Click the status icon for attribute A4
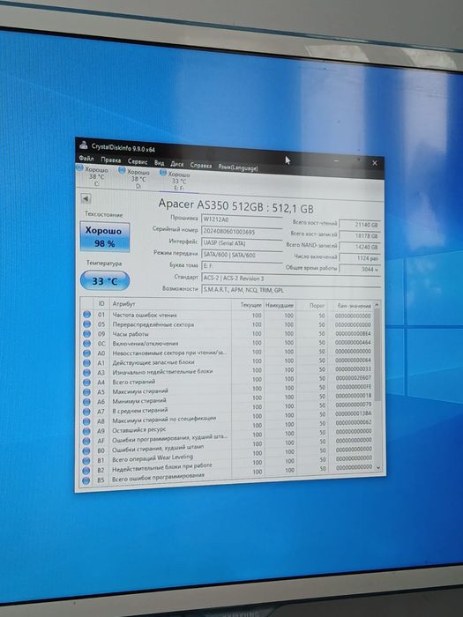463x617 pixels. (87, 382)
